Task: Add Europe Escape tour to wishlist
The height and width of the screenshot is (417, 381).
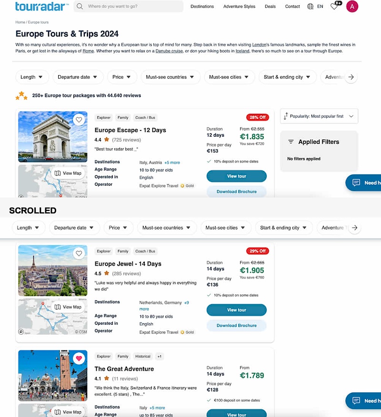Action: (x=79, y=120)
